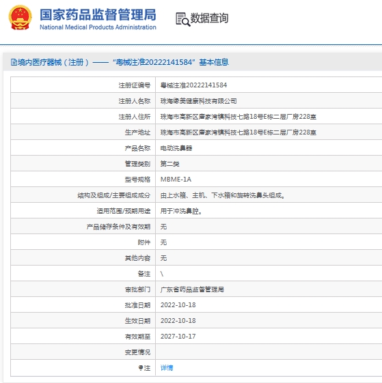The width and height of the screenshot is (382, 383).
Task: Click the 其他内容 row value 无
Action: (163, 258)
